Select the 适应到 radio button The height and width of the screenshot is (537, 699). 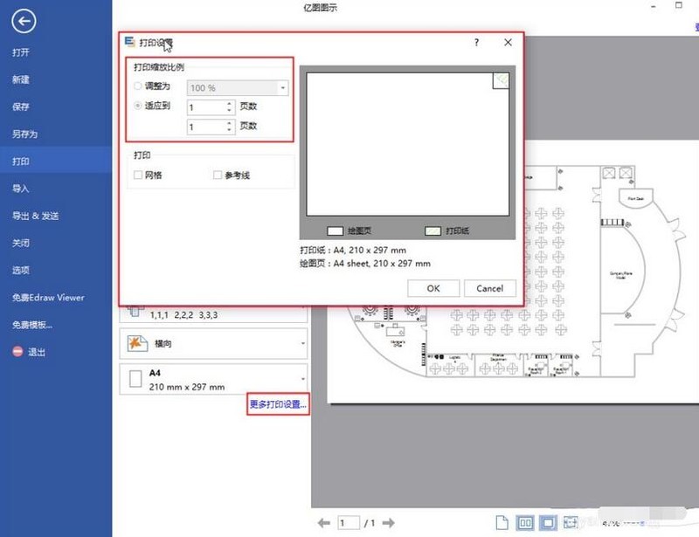pos(138,106)
